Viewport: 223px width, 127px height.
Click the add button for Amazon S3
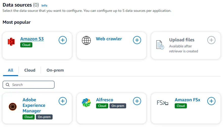coord(63,40)
